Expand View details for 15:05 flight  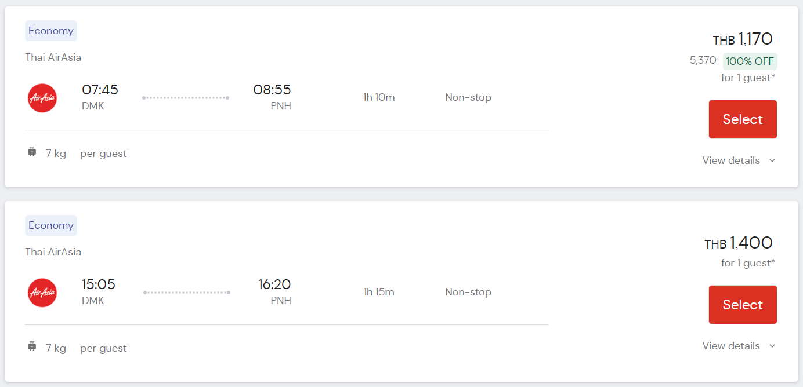click(739, 346)
